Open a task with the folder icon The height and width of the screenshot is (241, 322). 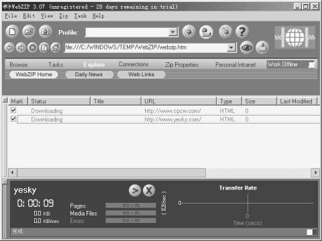click(29, 31)
